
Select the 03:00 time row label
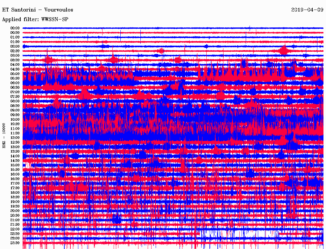pyautogui.click(x=15, y=56)
